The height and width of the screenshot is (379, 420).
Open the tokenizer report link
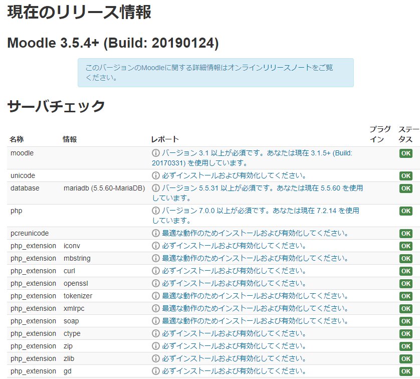pyautogui.click(x=255, y=296)
